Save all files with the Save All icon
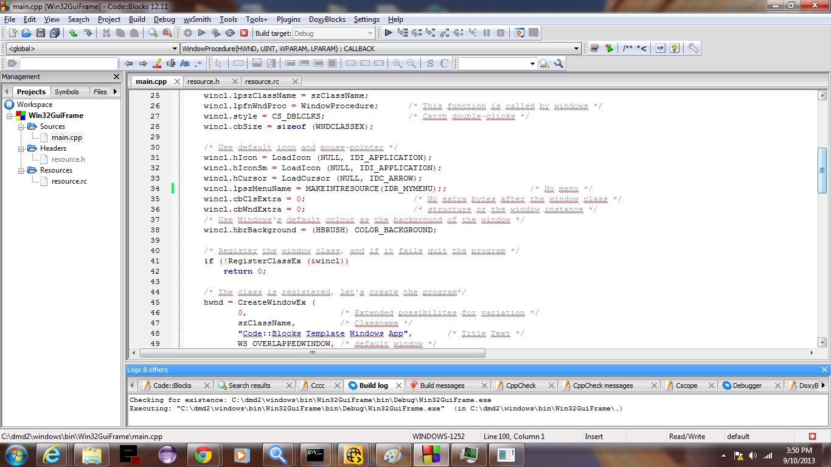The width and height of the screenshot is (831, 467). [55, 32]
